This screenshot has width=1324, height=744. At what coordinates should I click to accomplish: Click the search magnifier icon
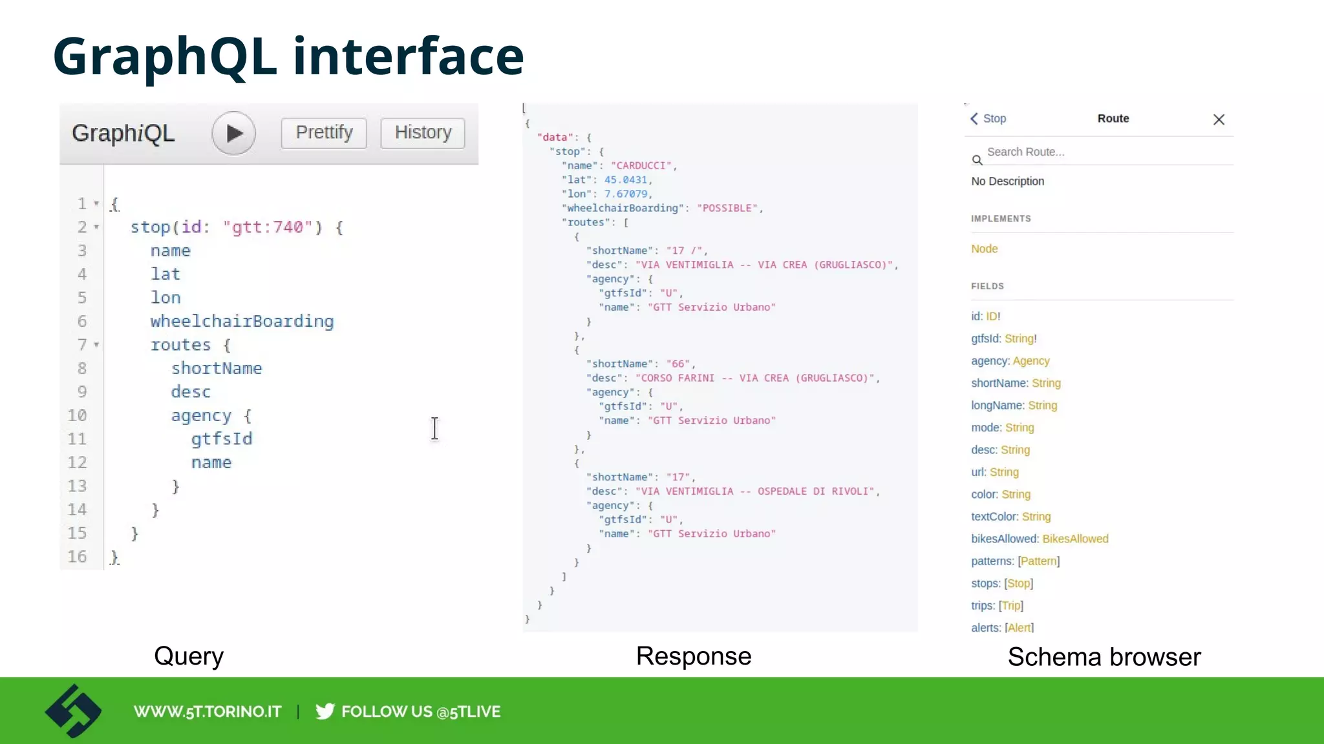tap(977, 160)
